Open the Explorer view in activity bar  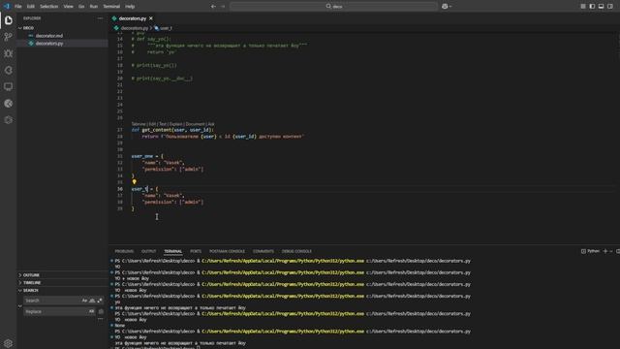coord(9,20)
